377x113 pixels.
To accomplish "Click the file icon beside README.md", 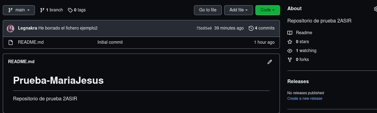I will [x=11, y=42].
